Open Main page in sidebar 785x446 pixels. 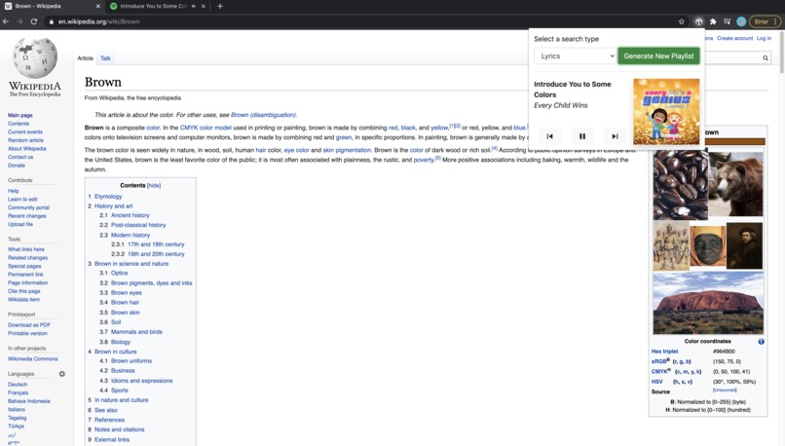tap(20, 115)
